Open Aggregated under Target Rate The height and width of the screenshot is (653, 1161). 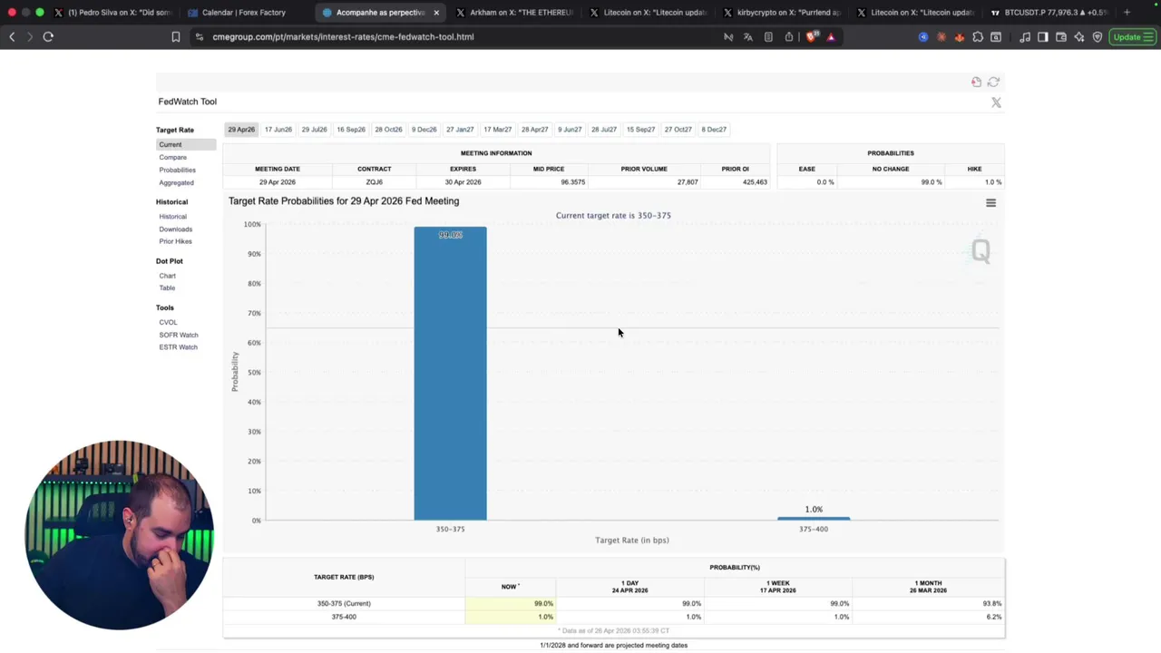177,183
